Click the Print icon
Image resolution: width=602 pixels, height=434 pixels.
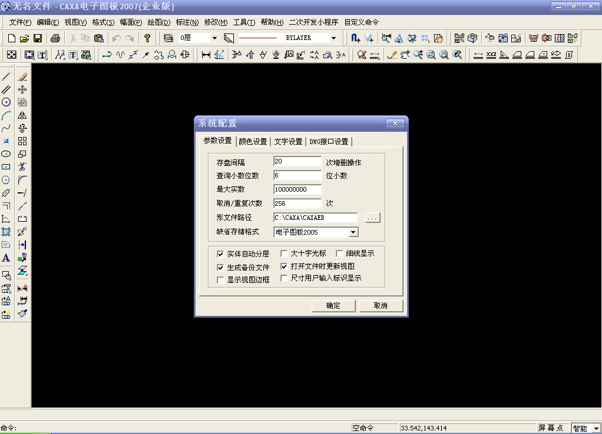[55, 38]
